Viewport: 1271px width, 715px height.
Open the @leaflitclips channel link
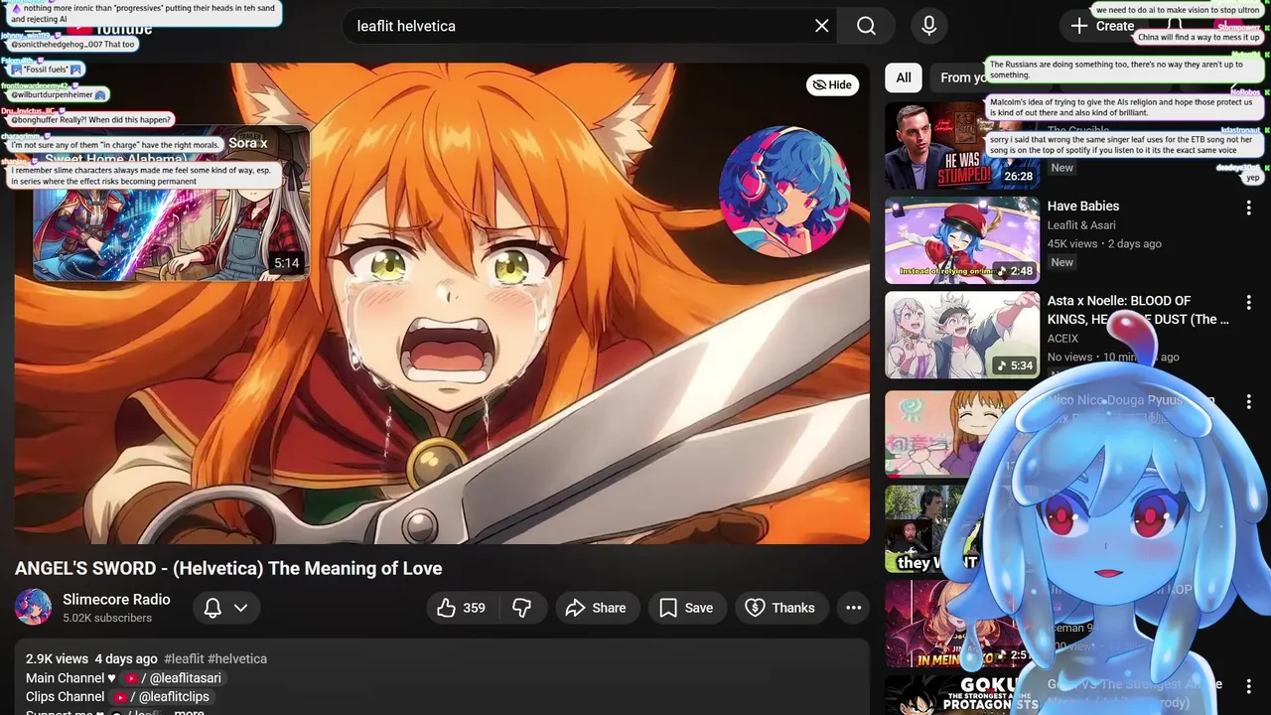(x=161, y=697)
